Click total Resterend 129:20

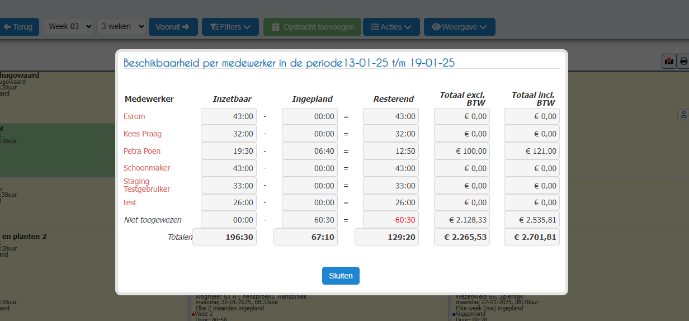(x=387, y=237)
